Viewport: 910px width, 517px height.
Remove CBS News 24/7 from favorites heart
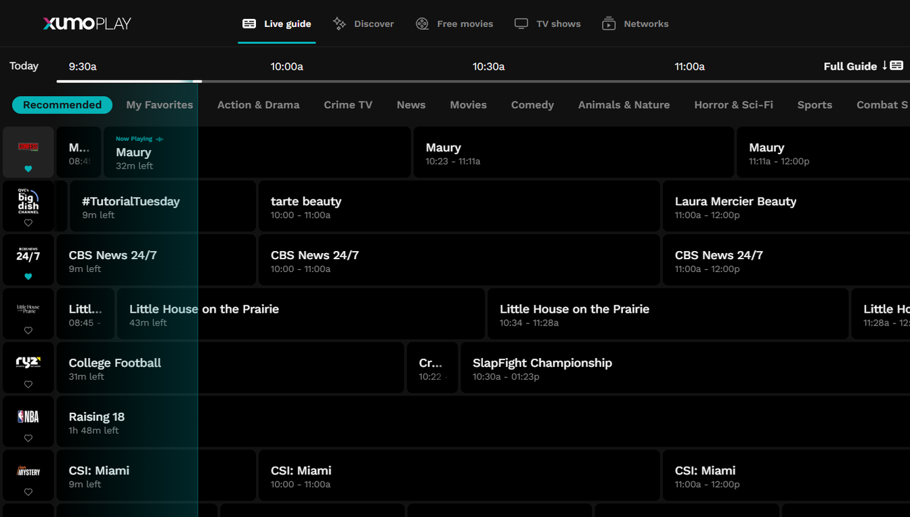click(x=28, y=277)
